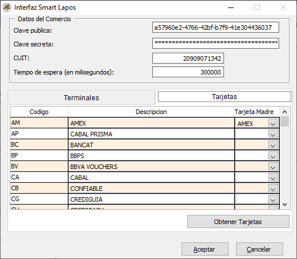Minimize the Interfaz Smart Lapos window
Viewport: 297px width, 259px height.
(231, 7)
